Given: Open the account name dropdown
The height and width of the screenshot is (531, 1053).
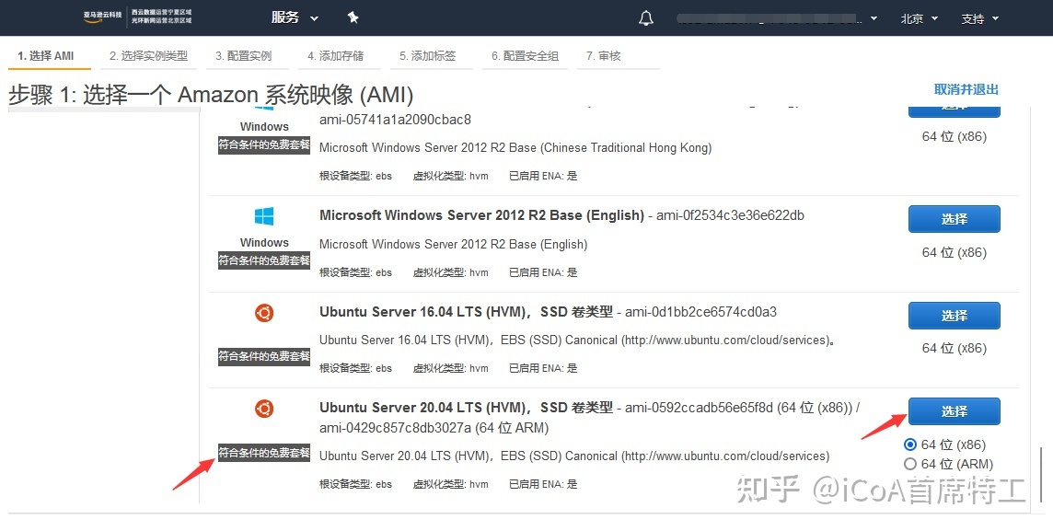Looking at the screenshot, I should click(776, 18).
